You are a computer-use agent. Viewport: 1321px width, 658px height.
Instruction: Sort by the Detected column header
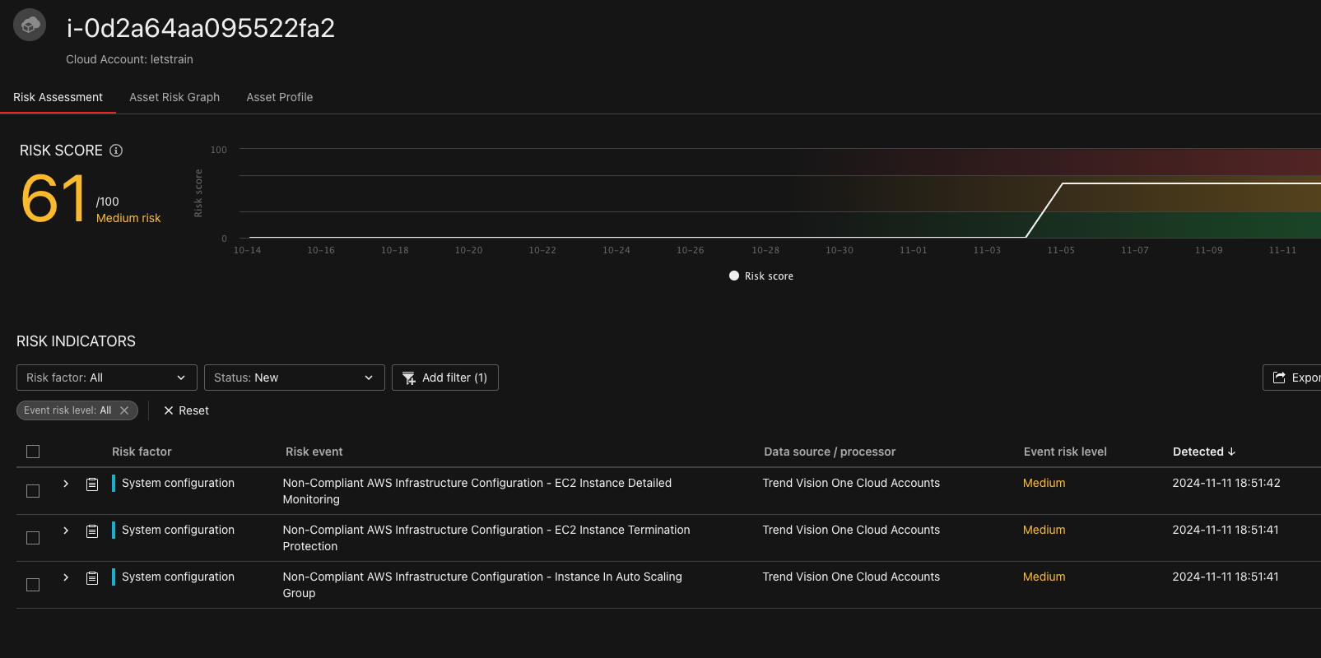coord(1204,452)
